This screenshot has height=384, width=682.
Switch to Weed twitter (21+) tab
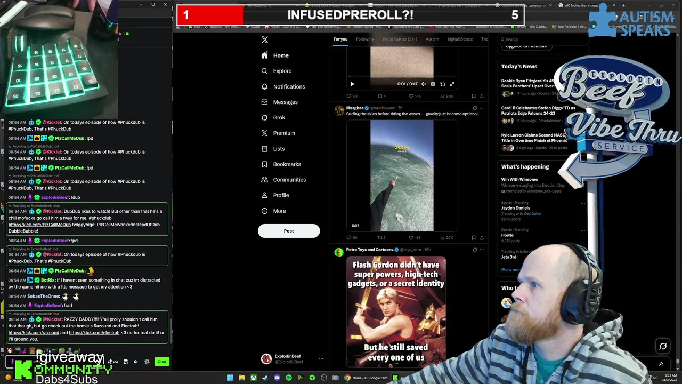point(400,39)
